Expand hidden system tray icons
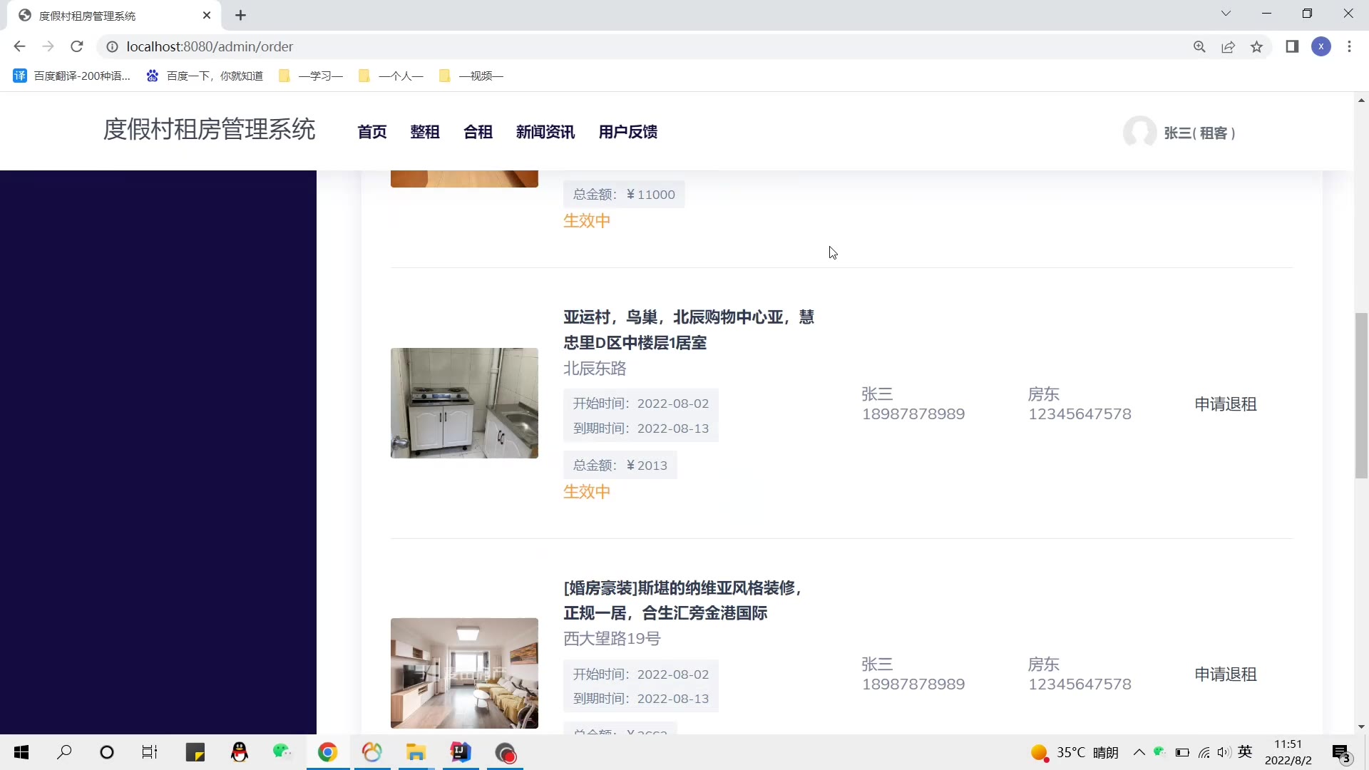The height and width of the screenshot is (770, 1369). point(1139,752)
